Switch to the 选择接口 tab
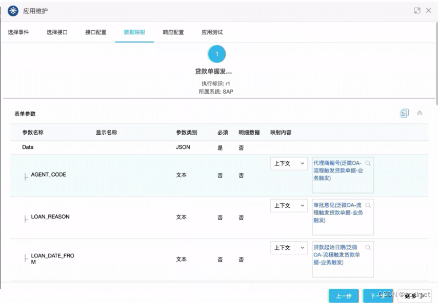 tap(57, 32)
